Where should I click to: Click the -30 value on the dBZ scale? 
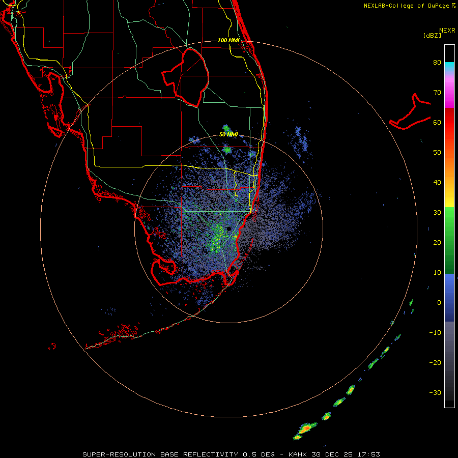[x=435, y=393]
